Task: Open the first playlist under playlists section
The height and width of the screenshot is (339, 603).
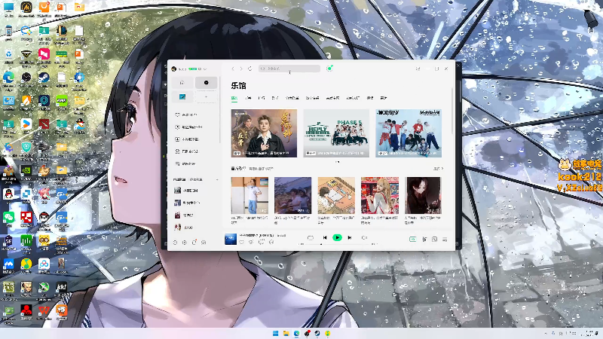Action: [x=186, y=191]
